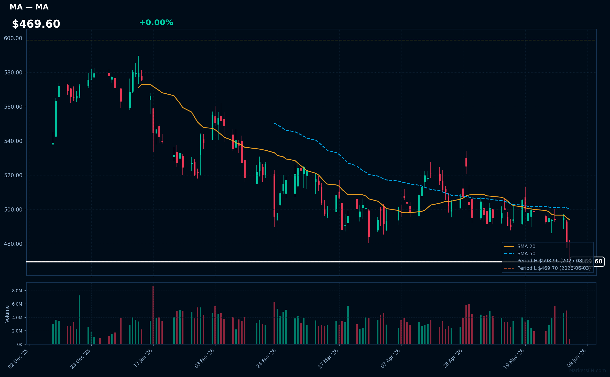Click the 4.0M volume axis label

[x=17, y=318]
